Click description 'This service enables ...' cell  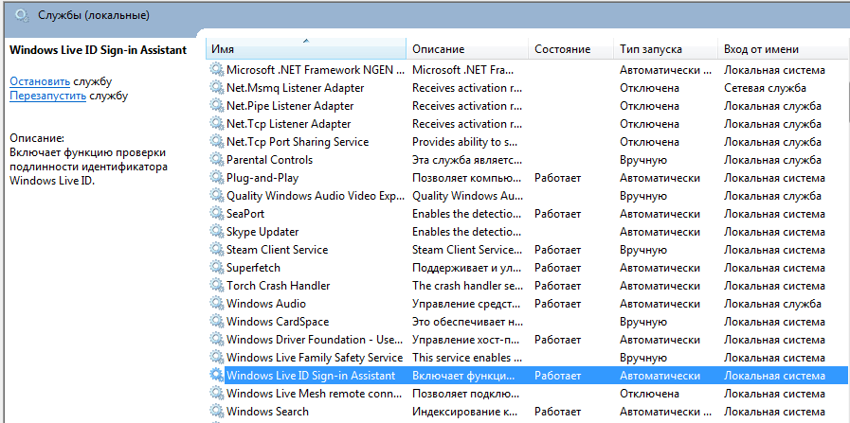(x=467, y=358)
